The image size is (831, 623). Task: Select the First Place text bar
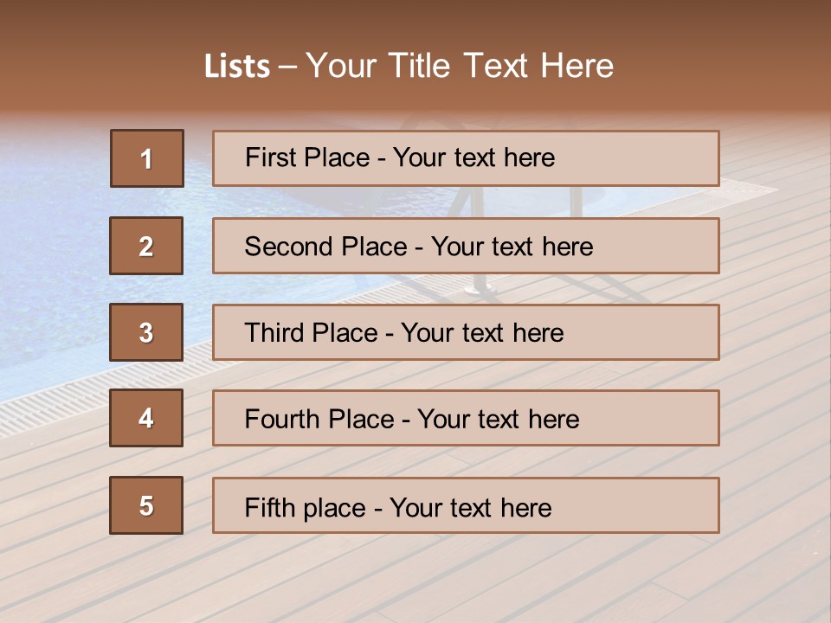point(466,158)
